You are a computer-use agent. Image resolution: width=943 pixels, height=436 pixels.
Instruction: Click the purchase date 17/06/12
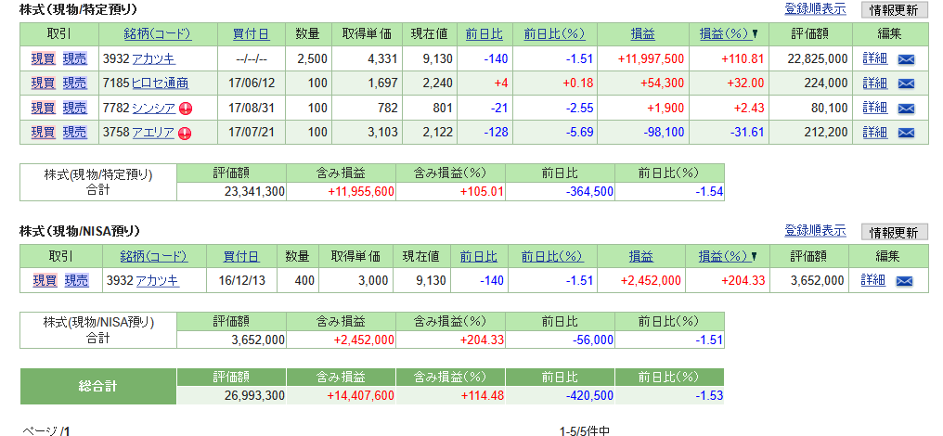tap(251, 83)
